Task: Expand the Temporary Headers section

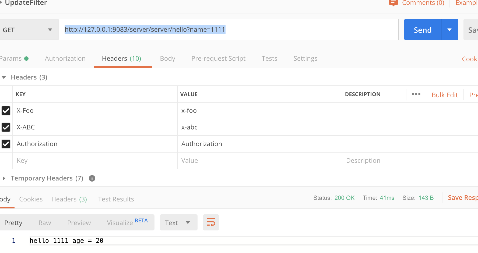Action: coord(4,178)
